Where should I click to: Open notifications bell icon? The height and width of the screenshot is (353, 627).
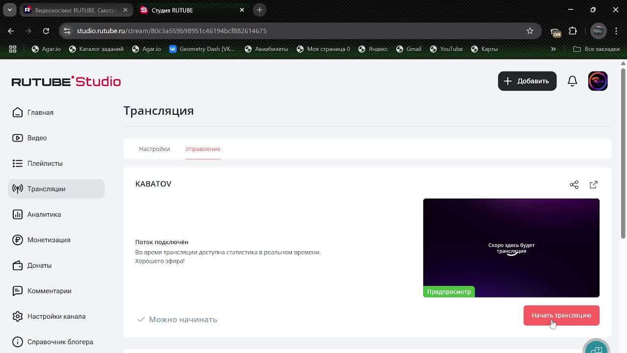pos(572,81)
